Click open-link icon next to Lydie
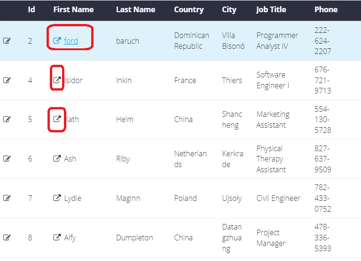Image resolution: width=361 pixels, height=261 pixels. (57, 198)
